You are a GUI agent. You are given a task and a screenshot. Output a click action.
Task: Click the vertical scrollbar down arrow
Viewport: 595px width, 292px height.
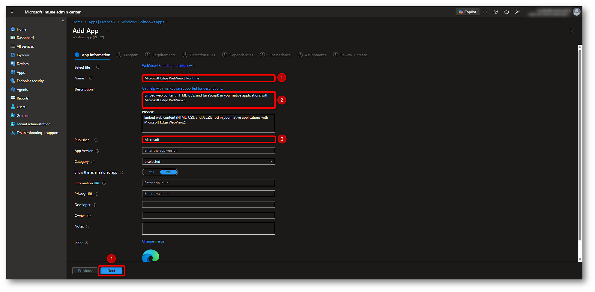point(580,259)
